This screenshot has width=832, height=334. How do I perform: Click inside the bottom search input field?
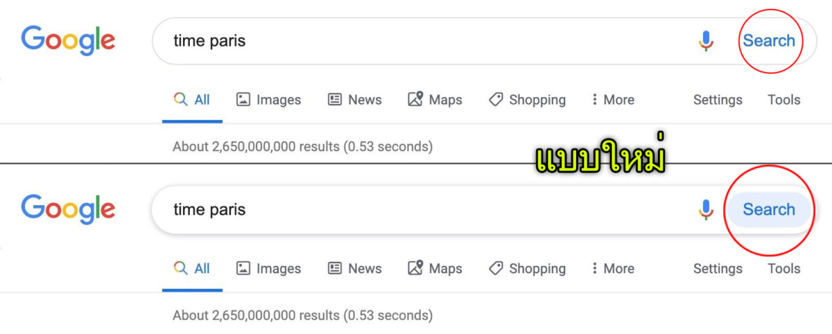click(416, 209)
